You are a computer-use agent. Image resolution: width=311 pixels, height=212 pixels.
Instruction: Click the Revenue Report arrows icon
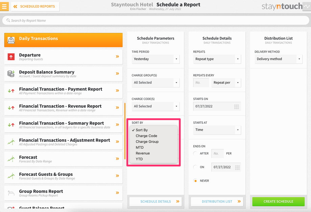click(x=11, y=108)
